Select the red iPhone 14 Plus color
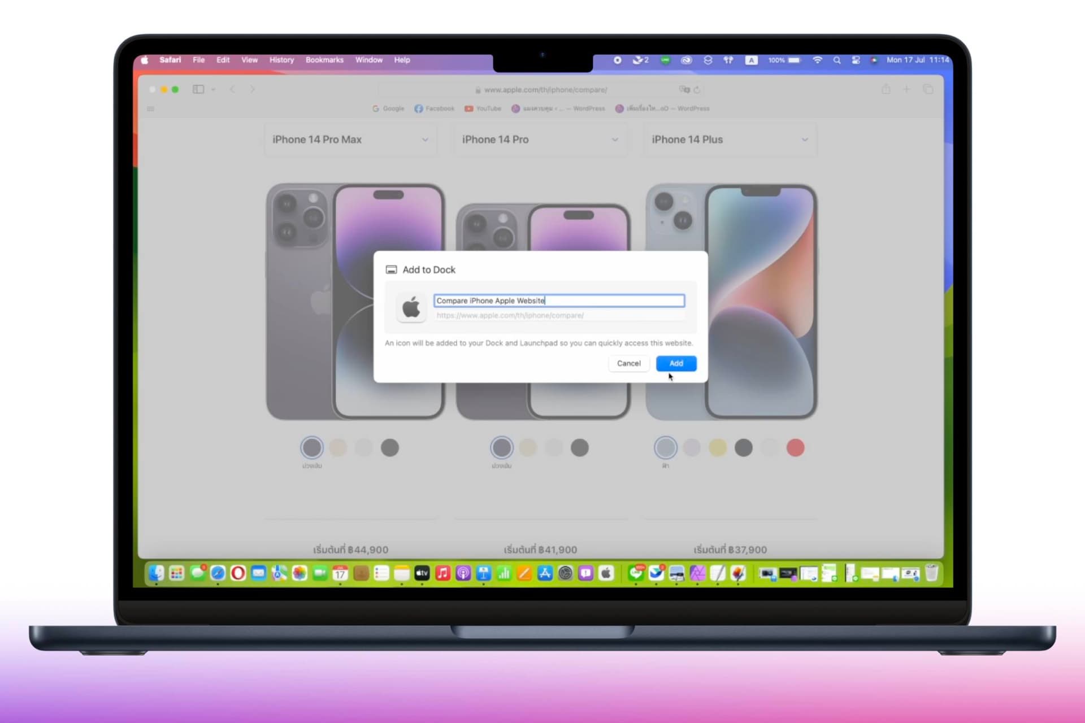Viewport: 1085px width, 723px height. coord(795,448)
